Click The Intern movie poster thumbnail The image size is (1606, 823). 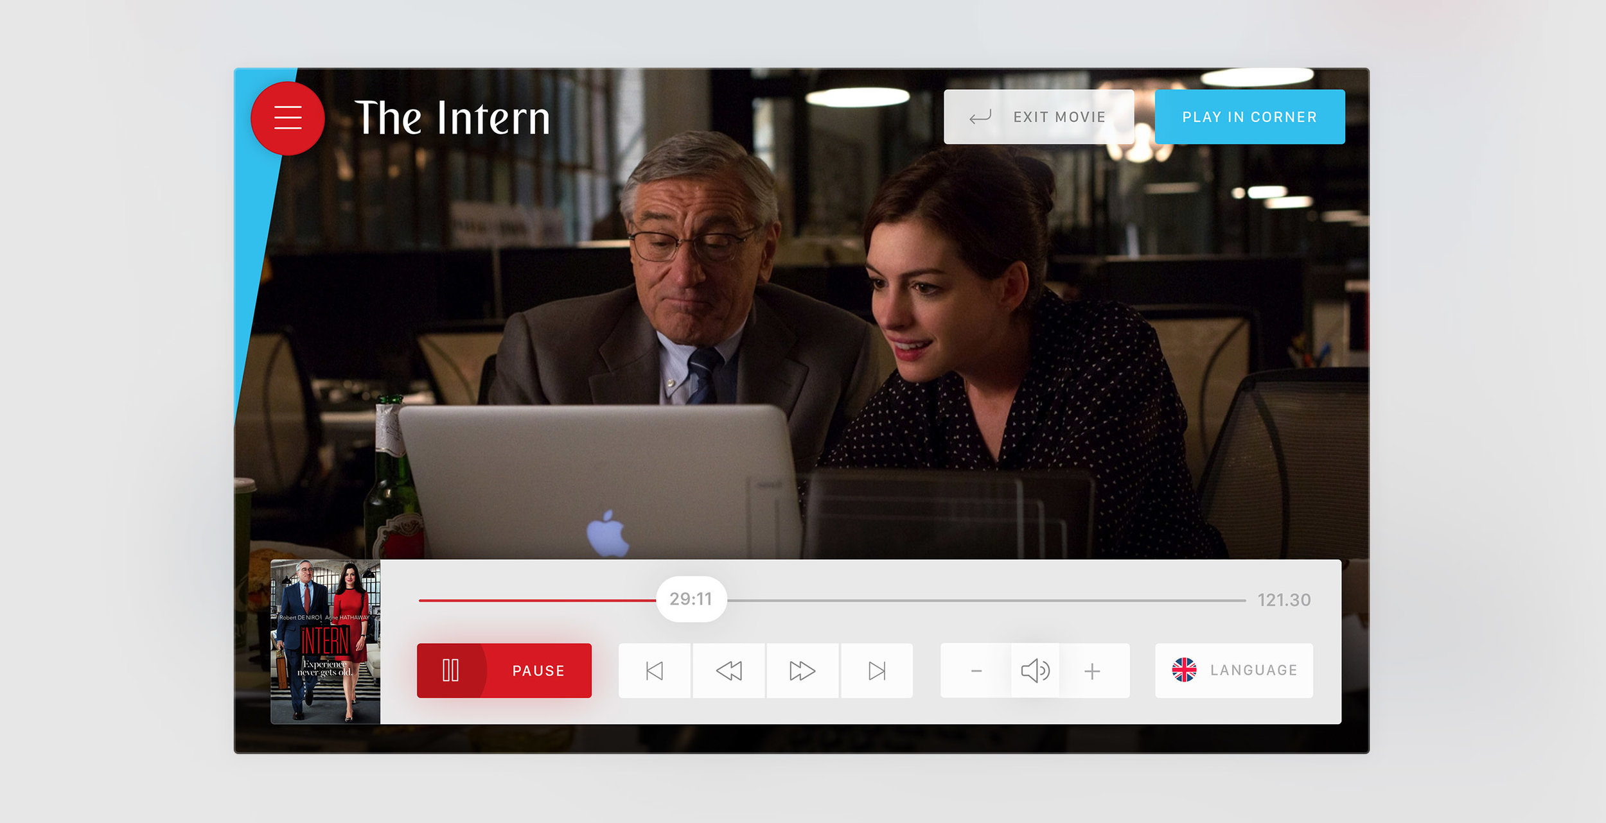coord(326,642)
